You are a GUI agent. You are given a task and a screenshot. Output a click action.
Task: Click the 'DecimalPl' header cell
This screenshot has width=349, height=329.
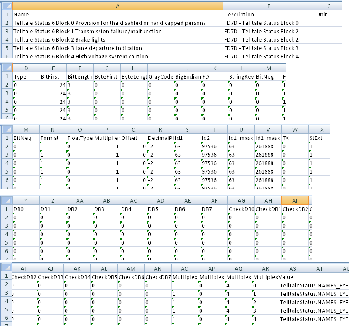point(161,138)
